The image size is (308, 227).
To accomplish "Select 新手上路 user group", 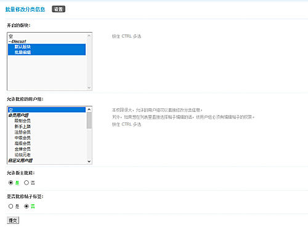I will pyautogui.click(x=47, y=126).
